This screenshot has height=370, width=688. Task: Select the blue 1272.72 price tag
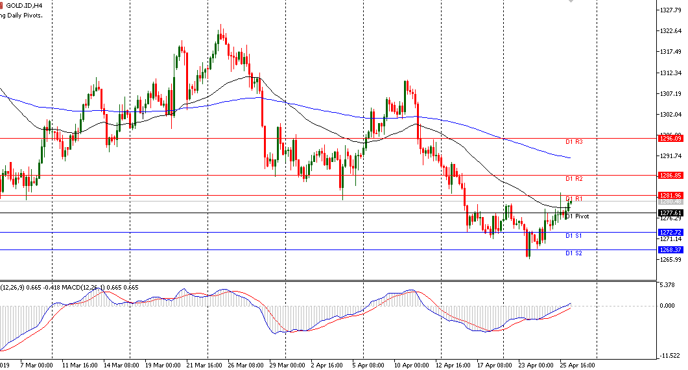670,233
